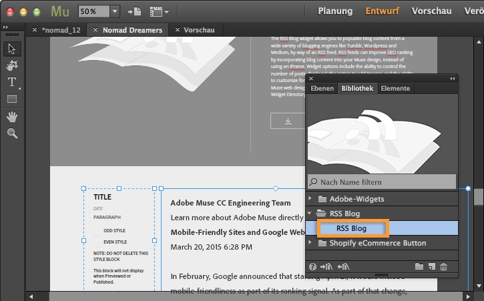Open the view options filmstrip dropdown
This screenshot has height=301, width=484.
tap(160, 12)
